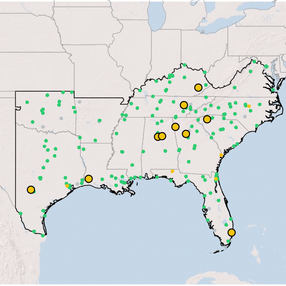Click green dot on North Carolina coast near Wilmington

tap(257, 126)
